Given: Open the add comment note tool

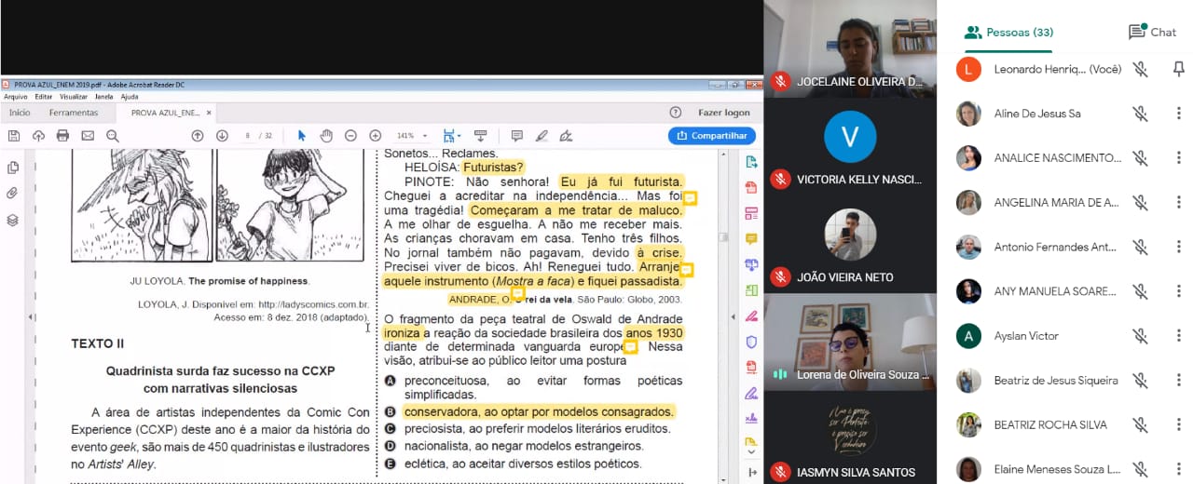Looking at the screenshot, I should [516, 136].
